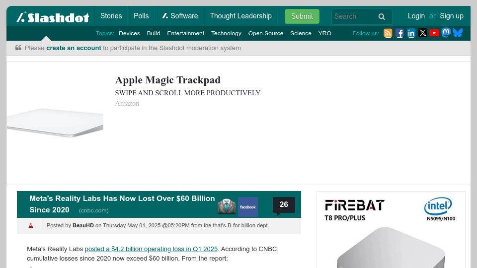Select the Open Source topic
The image size is (477, 268).
click(x=265, y=33)
